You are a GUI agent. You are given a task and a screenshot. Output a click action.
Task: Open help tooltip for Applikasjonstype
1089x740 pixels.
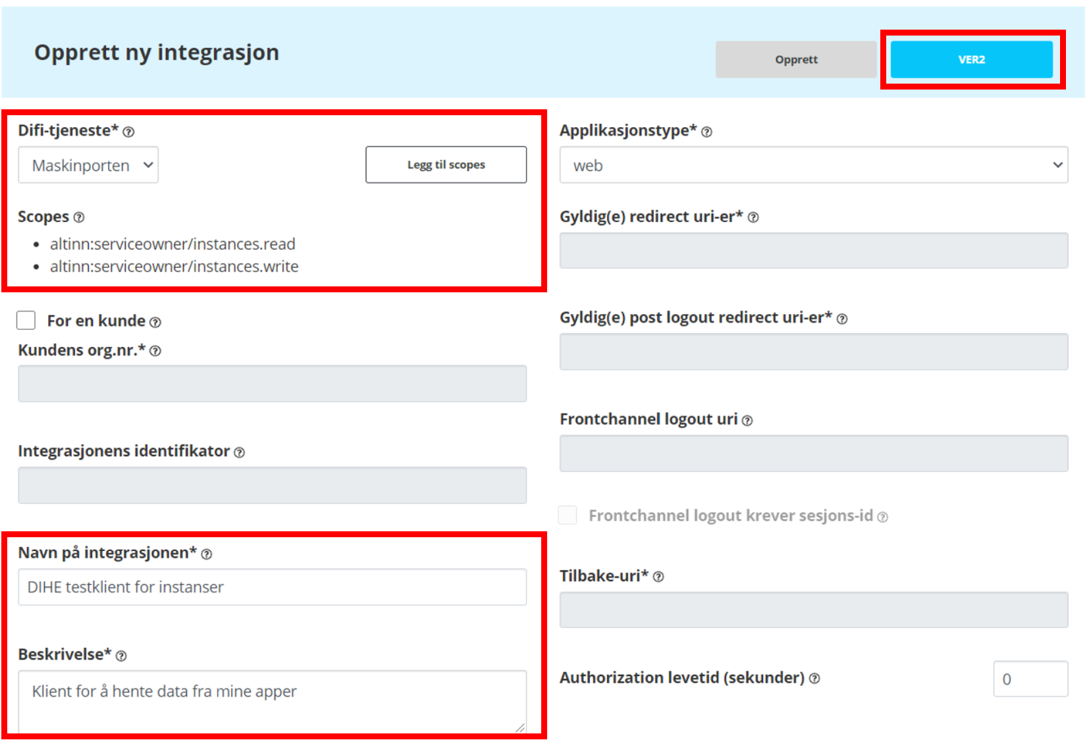tap(706, 132)
